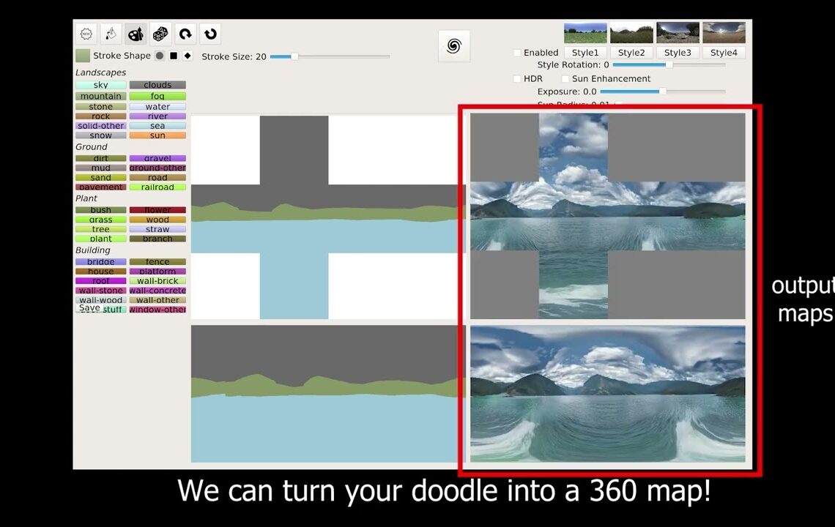Screen dimensions: 835x527
Task: Click the dice randomize icon
Action: coord(160,34)
